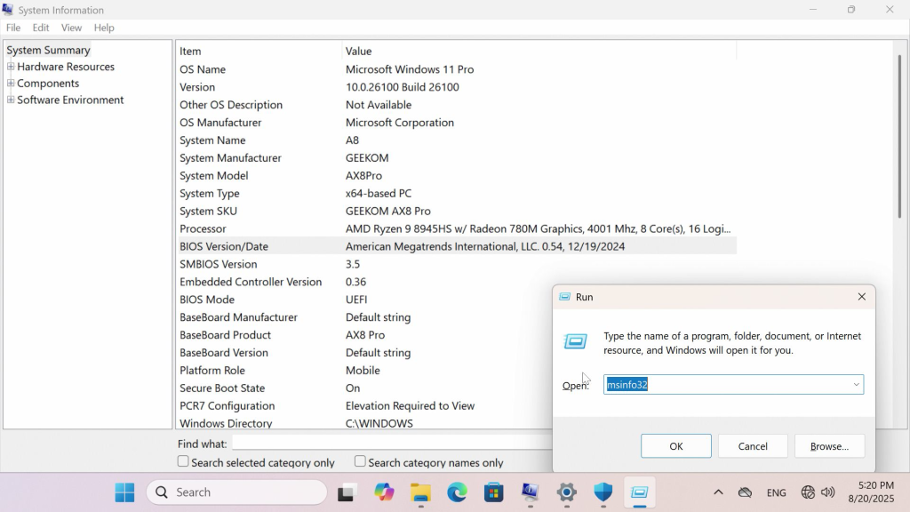Select the Version row
This screenshot has width=910, height=512.
[x=456, y=87]
